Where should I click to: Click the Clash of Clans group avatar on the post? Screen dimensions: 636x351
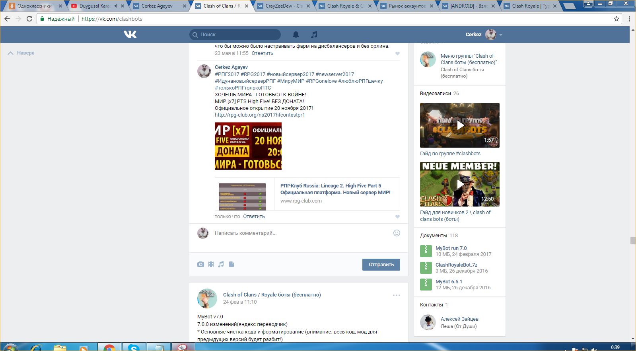click(207, 298)
